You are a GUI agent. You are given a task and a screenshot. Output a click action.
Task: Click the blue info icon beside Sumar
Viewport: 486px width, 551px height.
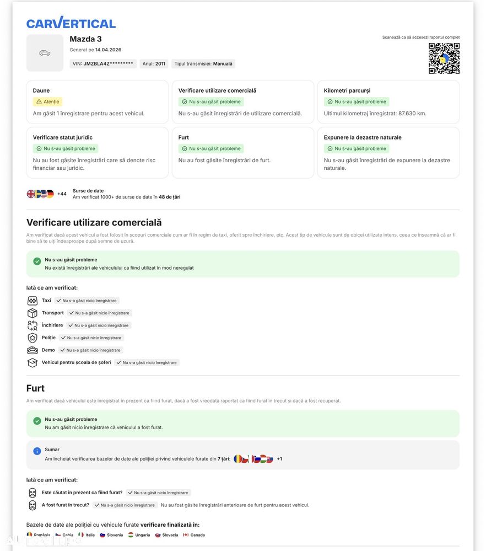click(37, 451)
